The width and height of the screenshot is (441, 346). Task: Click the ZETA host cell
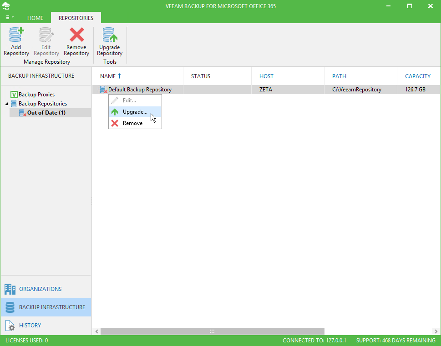tap(266, 90)
